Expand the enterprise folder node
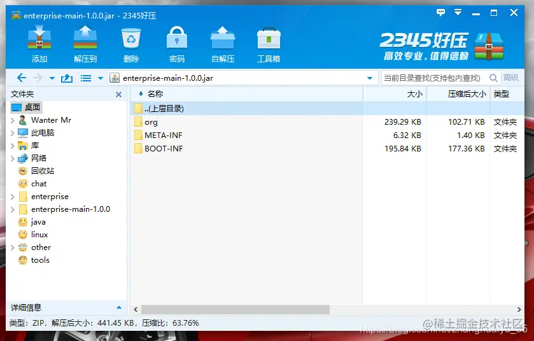534x341 pixels. pos(13,197)
